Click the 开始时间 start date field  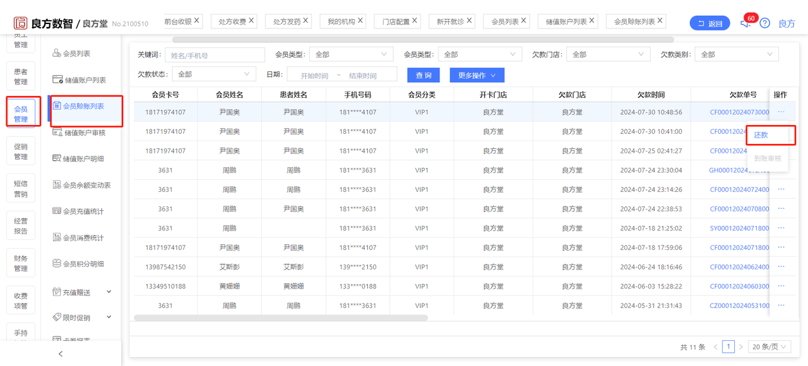(314, 75)
